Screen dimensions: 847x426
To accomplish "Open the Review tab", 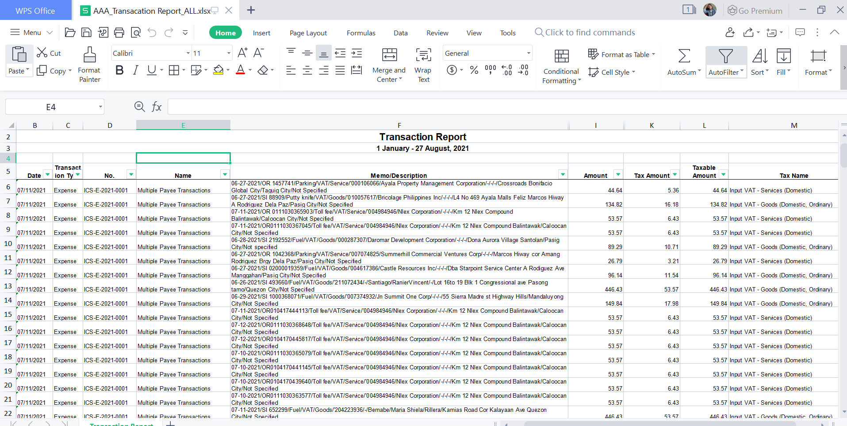I will [x=437, y=33].
